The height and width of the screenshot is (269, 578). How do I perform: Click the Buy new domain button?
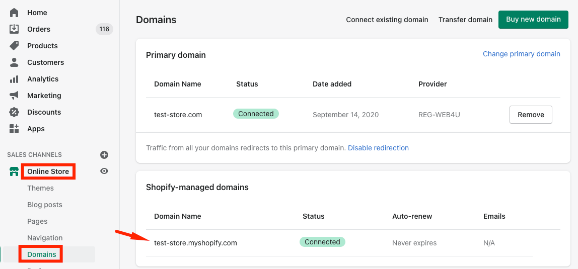(x=533, y=20)
